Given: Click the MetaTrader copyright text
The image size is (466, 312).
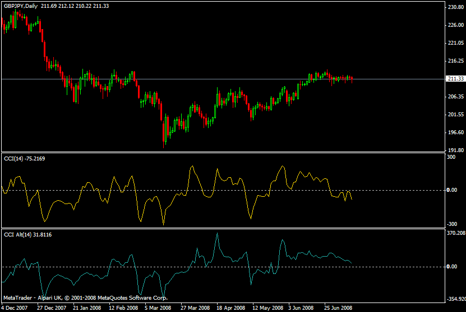Looking at the screenshot, I should [x=85, y=298].
